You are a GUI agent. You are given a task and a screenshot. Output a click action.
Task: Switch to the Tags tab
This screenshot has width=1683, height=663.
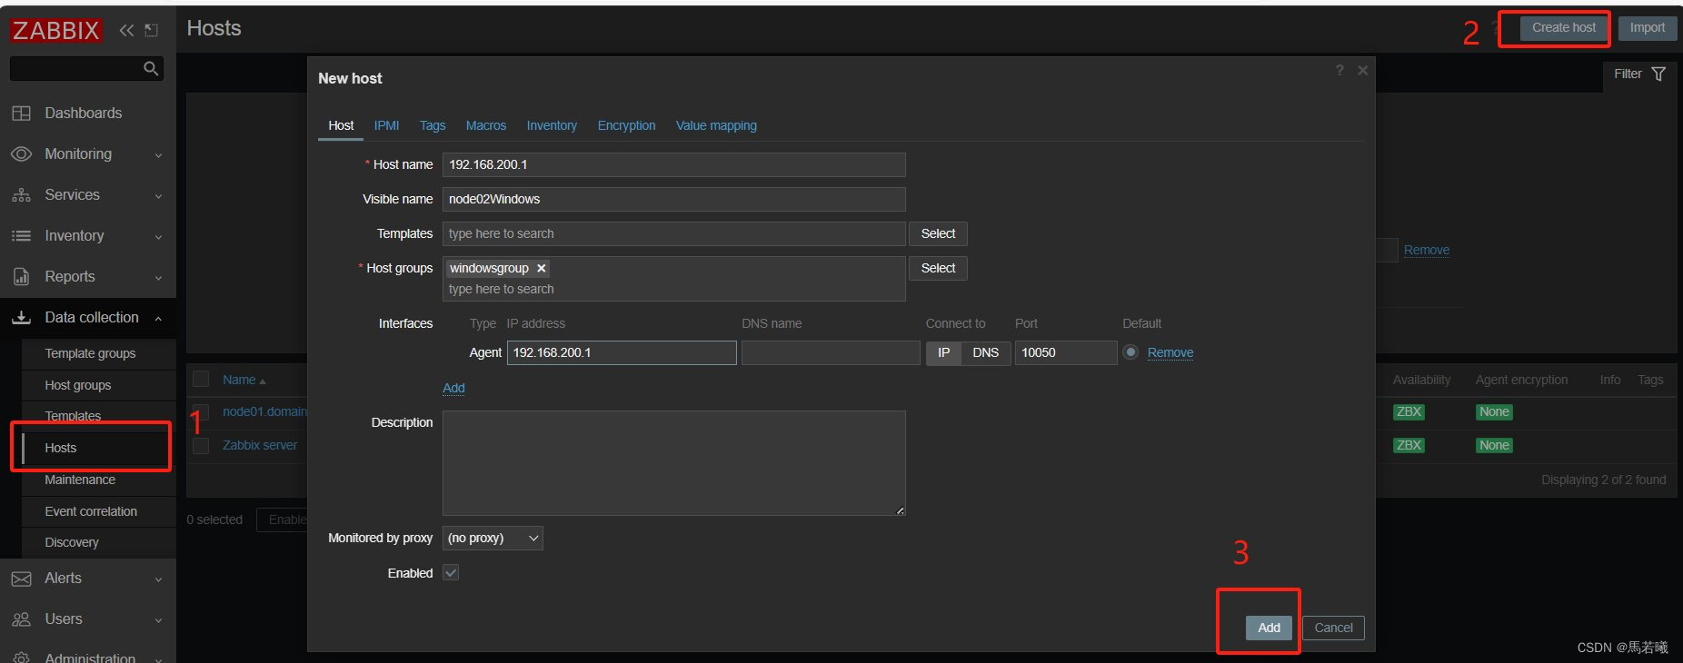click(x=433, y=125)
